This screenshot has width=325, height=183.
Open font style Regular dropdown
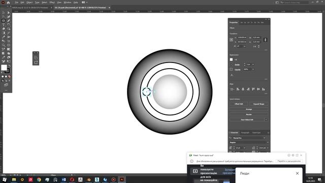[268, 142]
